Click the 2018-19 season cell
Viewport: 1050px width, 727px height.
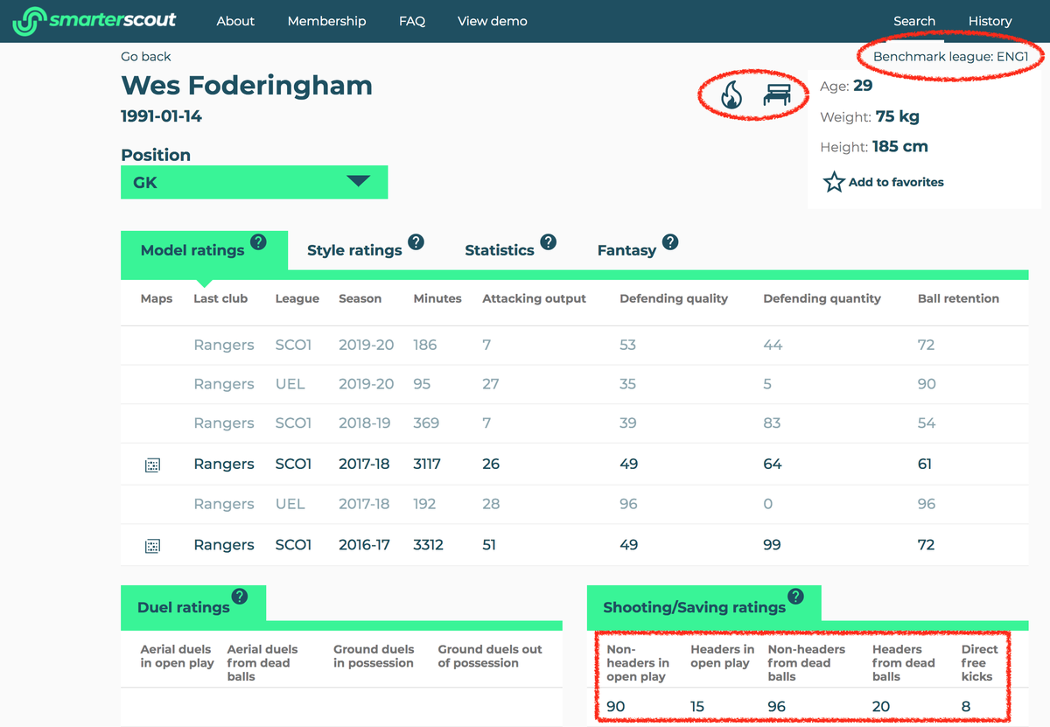[x=366, y=423]
